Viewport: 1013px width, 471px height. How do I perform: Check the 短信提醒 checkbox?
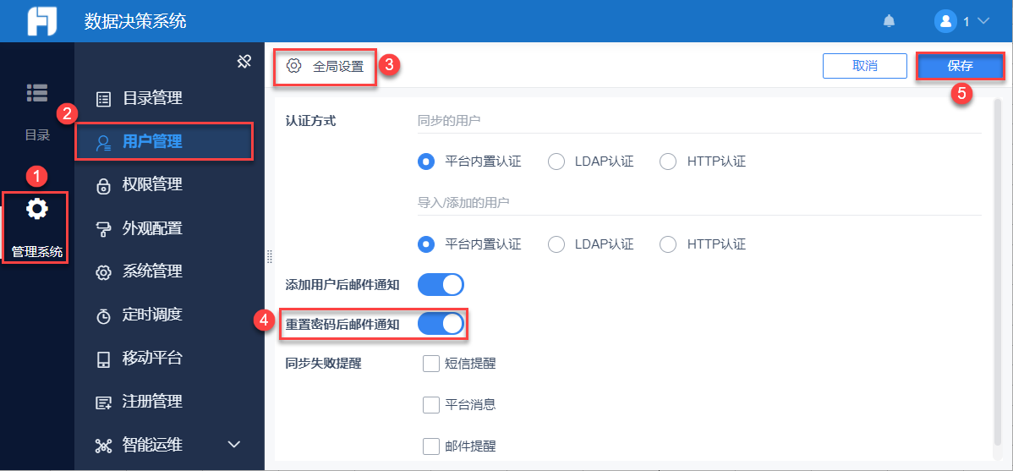[431, 364]
